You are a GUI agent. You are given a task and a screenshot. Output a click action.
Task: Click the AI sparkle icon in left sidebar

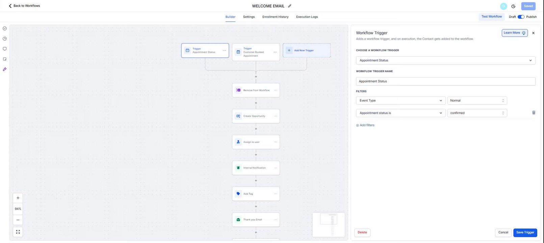point(5,69)
